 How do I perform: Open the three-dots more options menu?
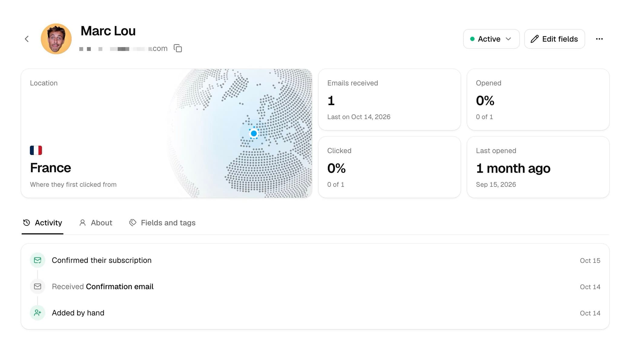(599, 39)
